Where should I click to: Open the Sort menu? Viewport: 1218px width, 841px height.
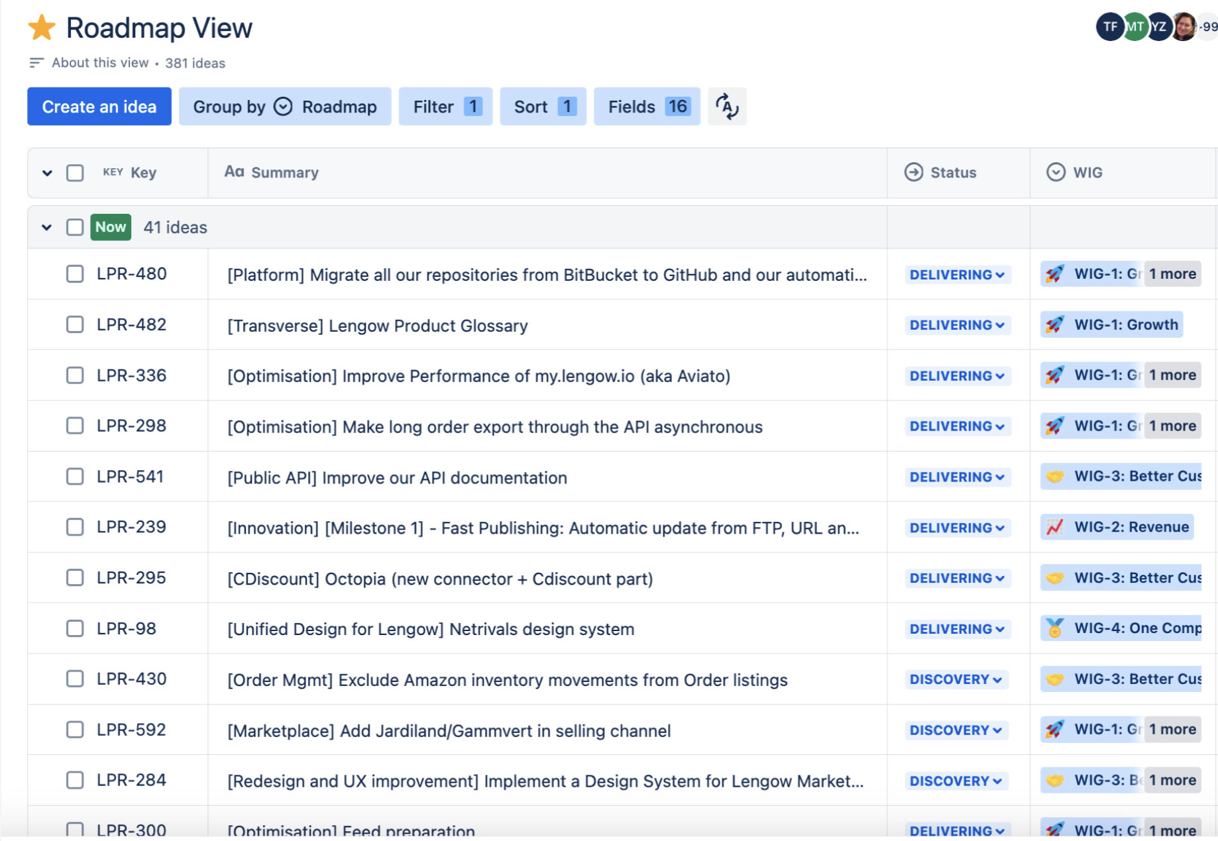click(x=542, y=106)
